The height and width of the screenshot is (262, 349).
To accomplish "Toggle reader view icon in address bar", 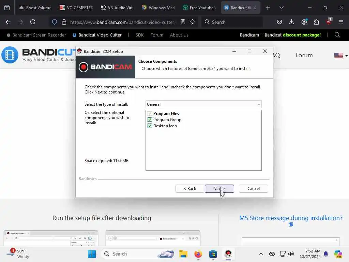I will tap(183, 22).
